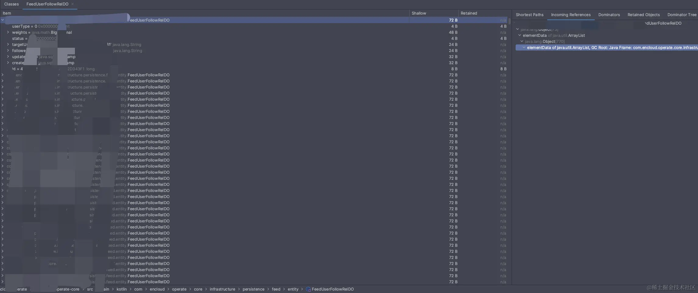
Task: Select the FeedUserFollowRelDO tab
Action: pyautogui.click(x=47, y=4)
